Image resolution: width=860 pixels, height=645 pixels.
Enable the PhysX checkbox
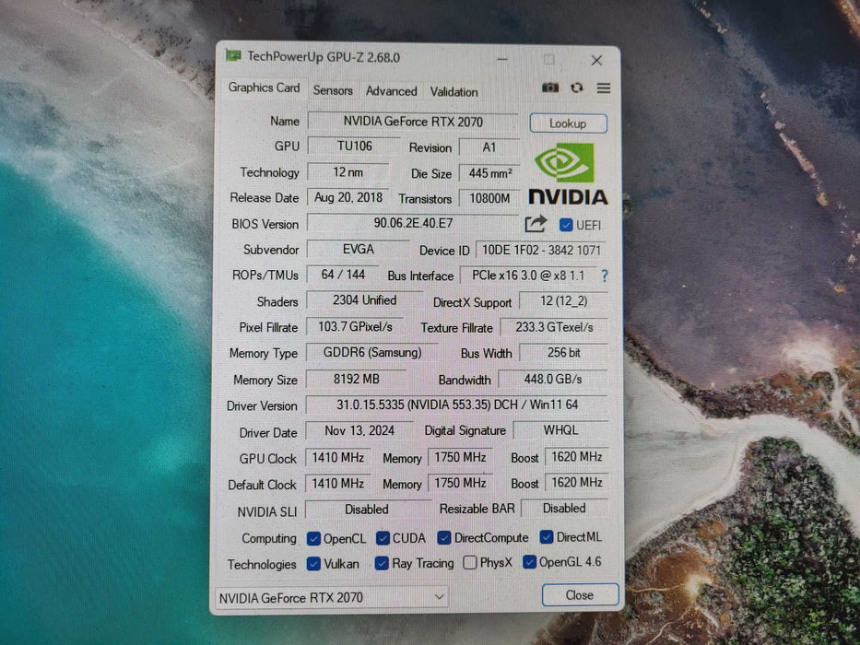[469, 562]
